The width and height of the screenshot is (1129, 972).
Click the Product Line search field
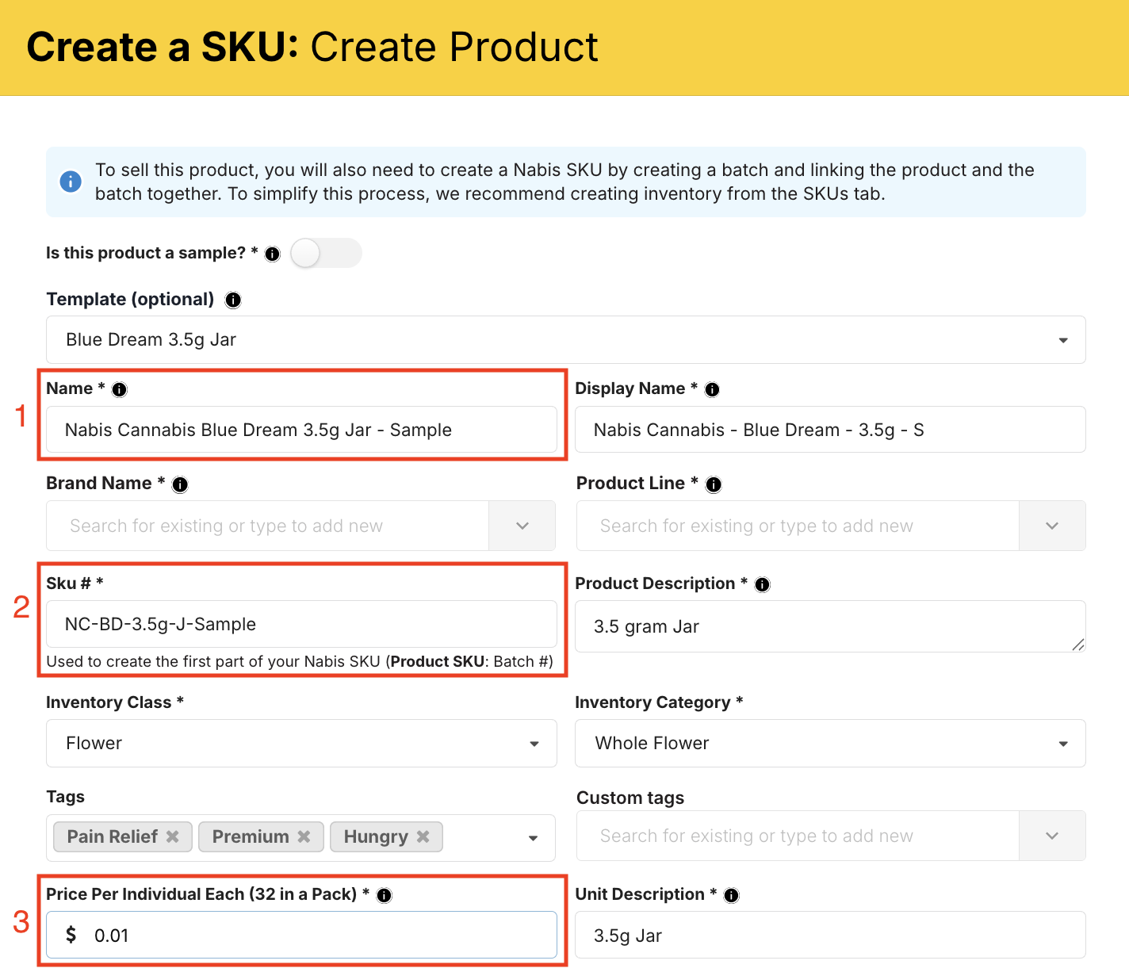(797, 526)
